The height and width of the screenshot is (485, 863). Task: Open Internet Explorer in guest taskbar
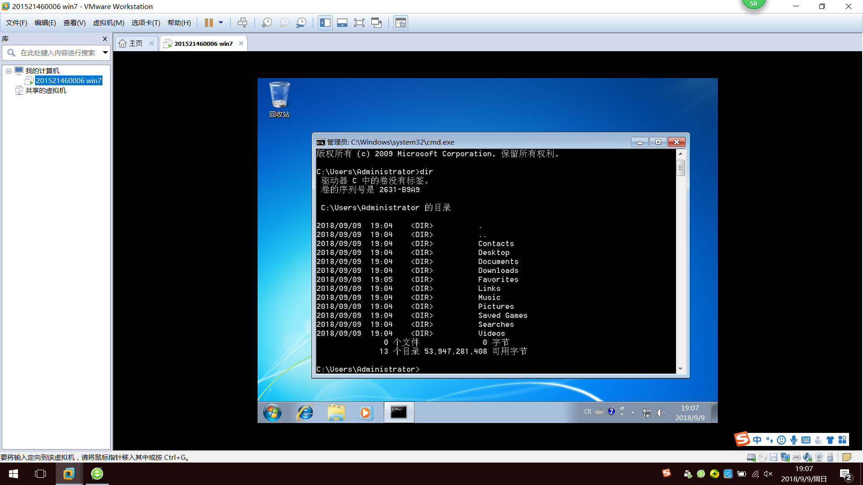pyautogui.click(x=305, y=412)
